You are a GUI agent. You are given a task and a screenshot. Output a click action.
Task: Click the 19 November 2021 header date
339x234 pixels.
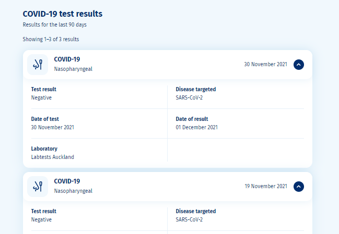tap(266, 186)
